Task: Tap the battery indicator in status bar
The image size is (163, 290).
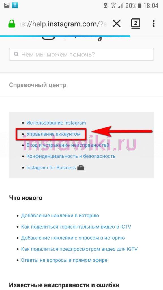Action: (x=140, y=6)
